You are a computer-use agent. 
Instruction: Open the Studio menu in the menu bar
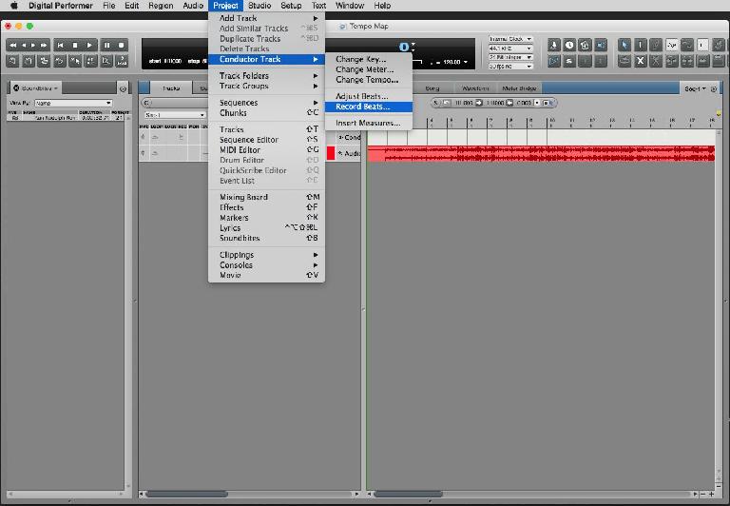click(x=259, y=6)
